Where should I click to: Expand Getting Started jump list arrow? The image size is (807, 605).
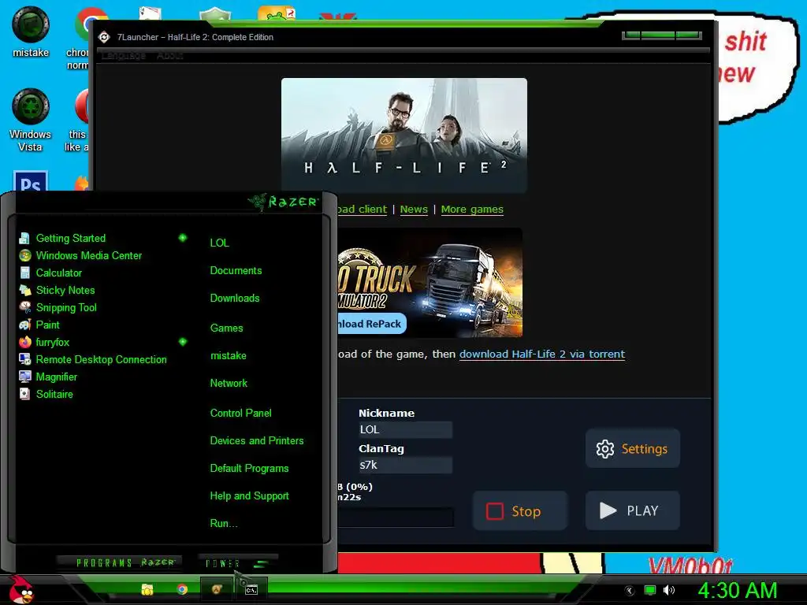click(183, 238)
